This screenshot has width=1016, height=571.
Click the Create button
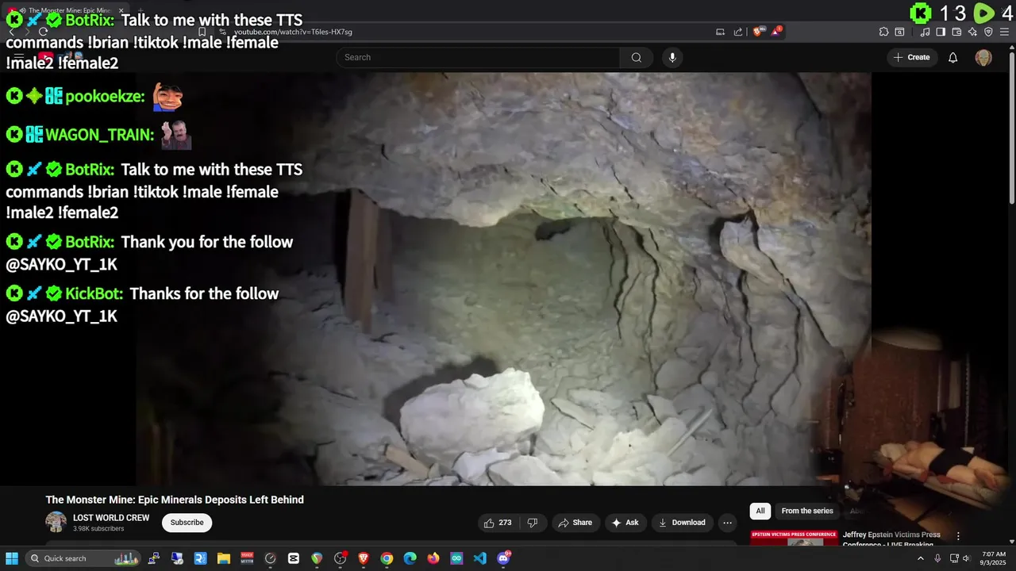[911, 57]
